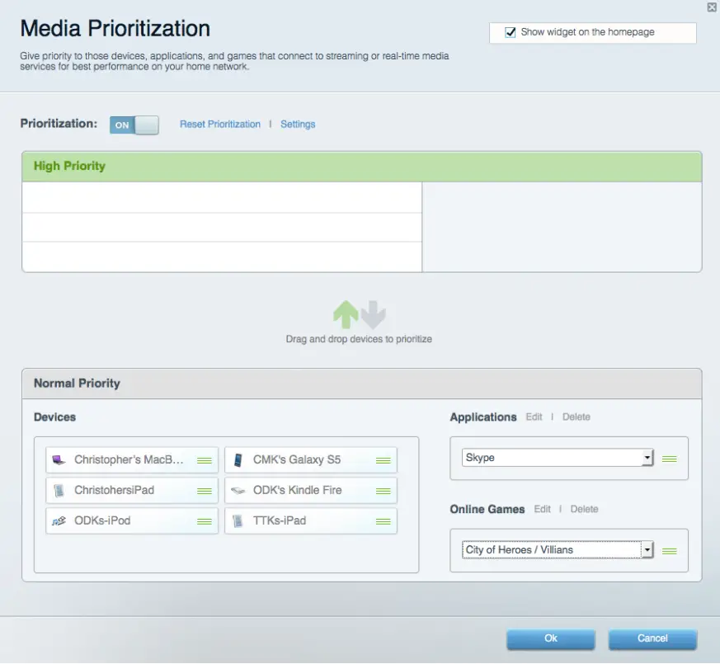720x664 pixels.
Task: Click the Reset Prioritization link
Action: pyautogui.click(x=219, y=124)
